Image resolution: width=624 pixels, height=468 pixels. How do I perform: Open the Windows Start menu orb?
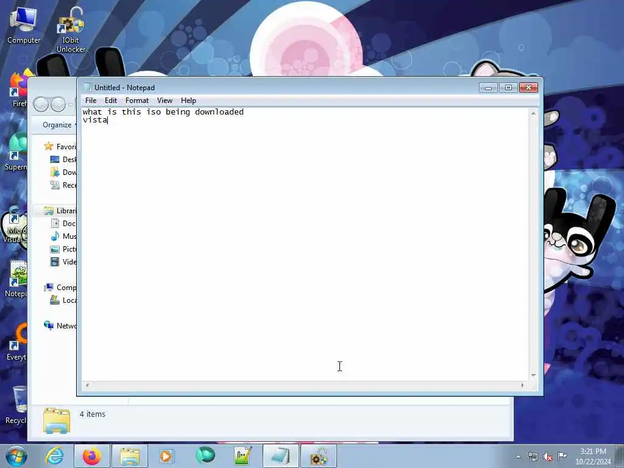[16, 456]
